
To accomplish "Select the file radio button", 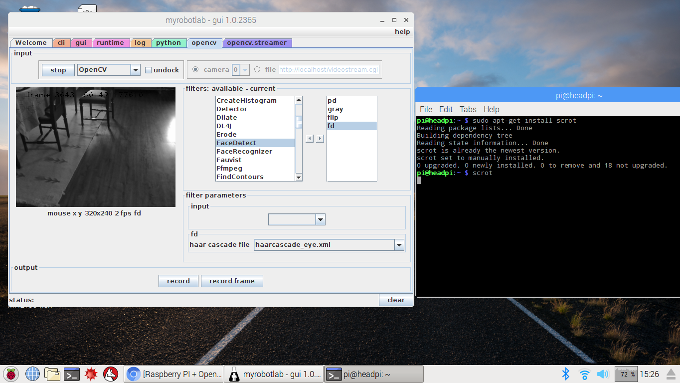I will pyautogui.click(x=257, y=70).
